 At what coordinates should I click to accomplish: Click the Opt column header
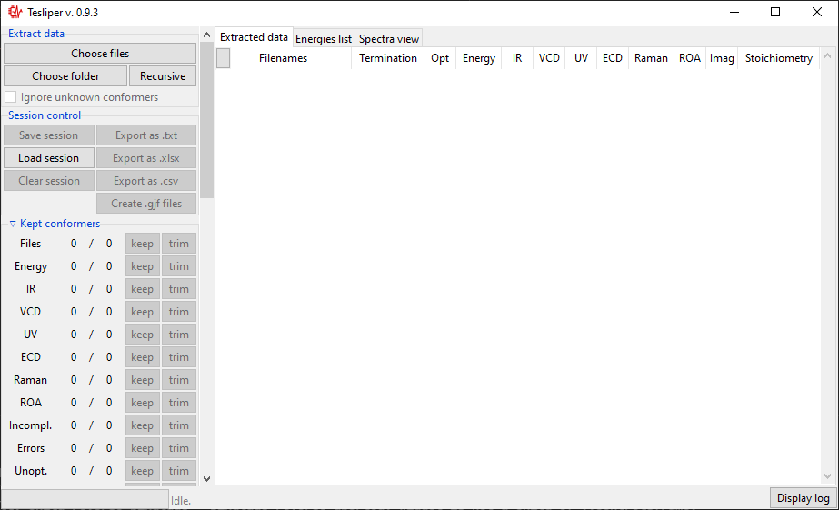tap(440, 58)
